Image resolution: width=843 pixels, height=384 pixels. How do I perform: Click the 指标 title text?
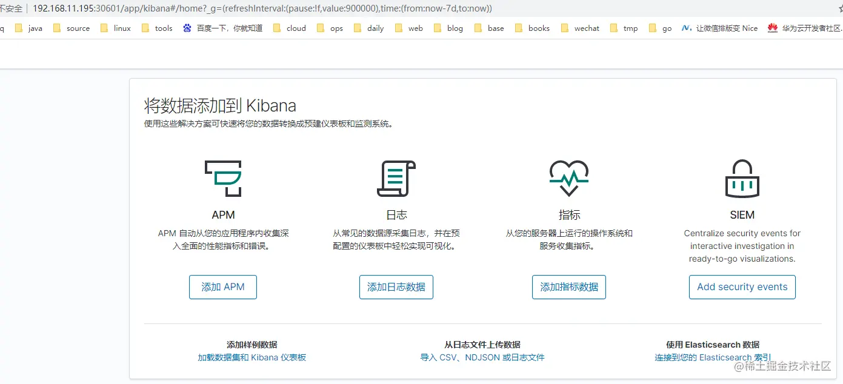569,215
